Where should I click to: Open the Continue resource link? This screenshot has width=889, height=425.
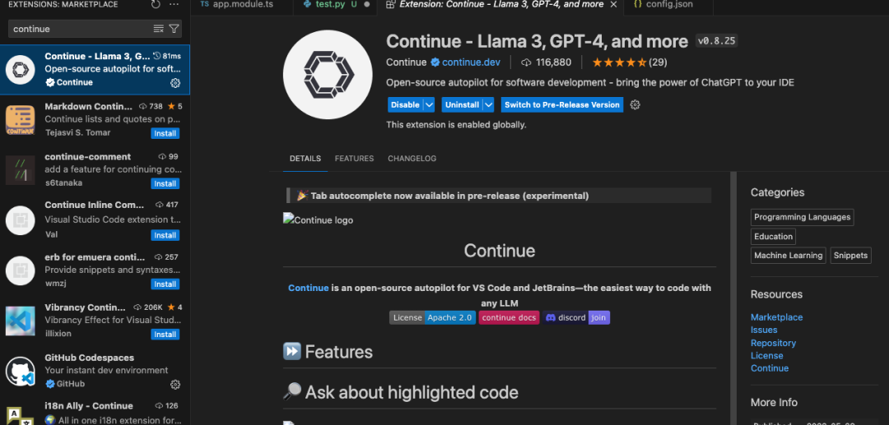coord(770,368)
